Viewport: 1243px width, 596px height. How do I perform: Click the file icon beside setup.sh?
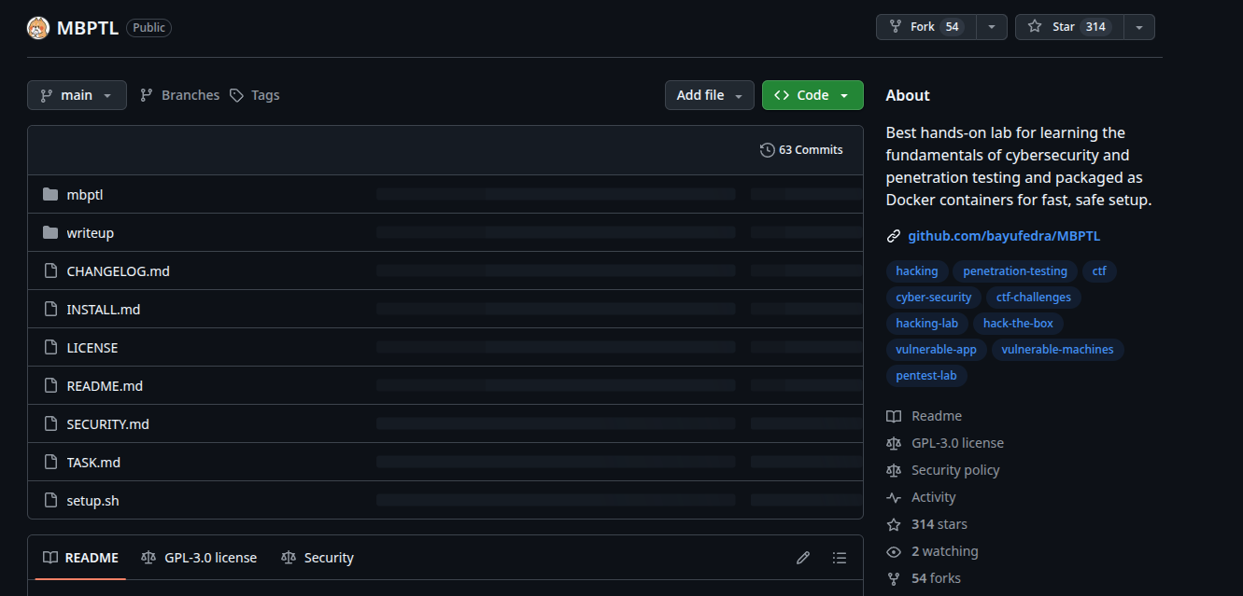(50, 501)
